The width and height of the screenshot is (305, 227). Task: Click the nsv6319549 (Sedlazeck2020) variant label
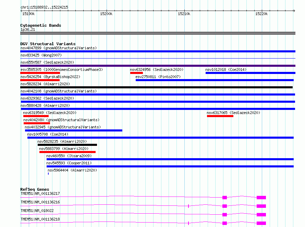point(50,113)
